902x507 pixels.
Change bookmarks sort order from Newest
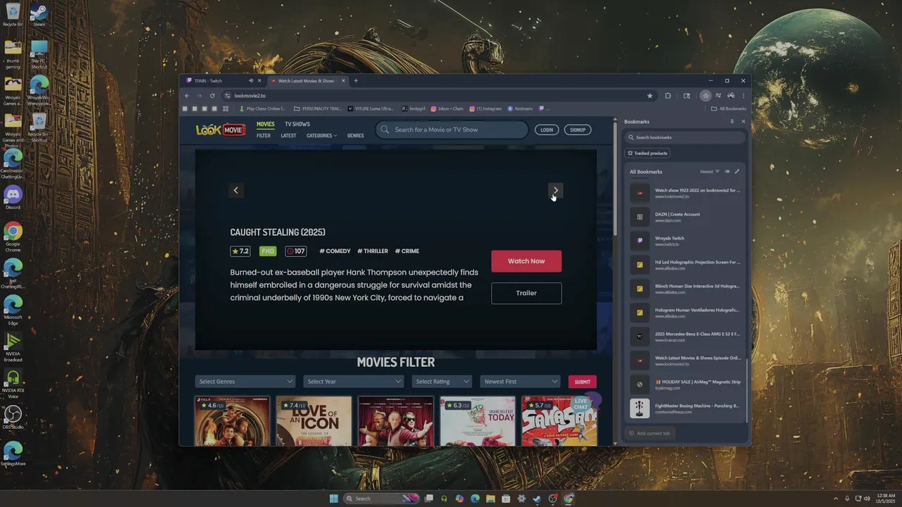(x=710, y=172)
